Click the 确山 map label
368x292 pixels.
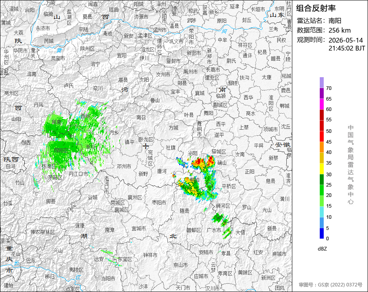(x=222, y=162)
